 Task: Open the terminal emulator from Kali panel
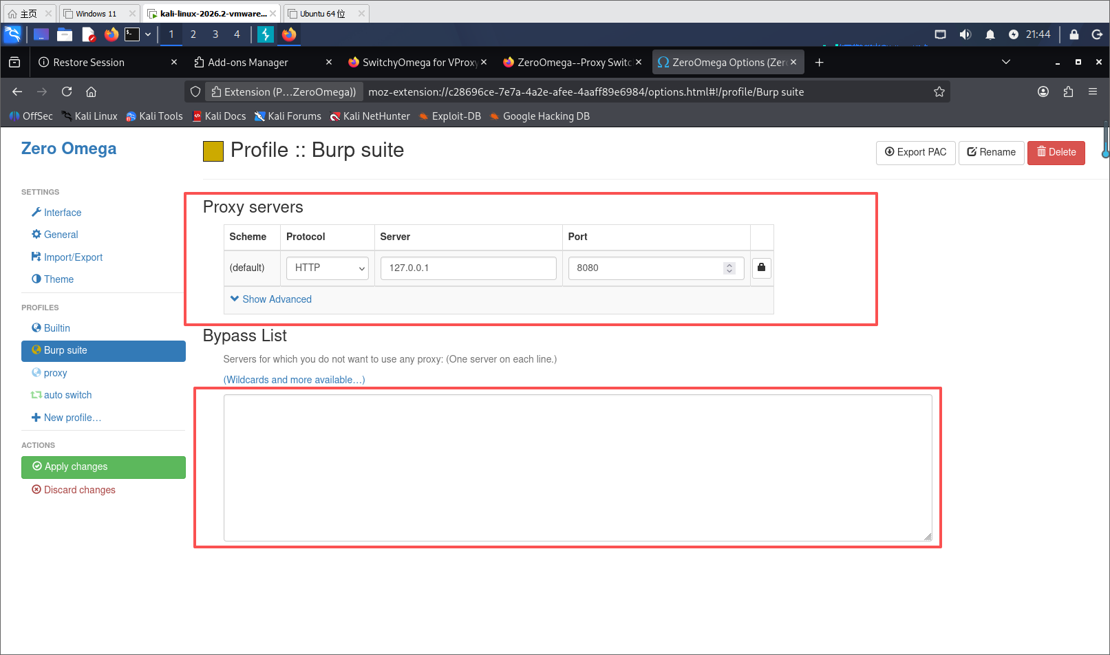click(132, 34)
